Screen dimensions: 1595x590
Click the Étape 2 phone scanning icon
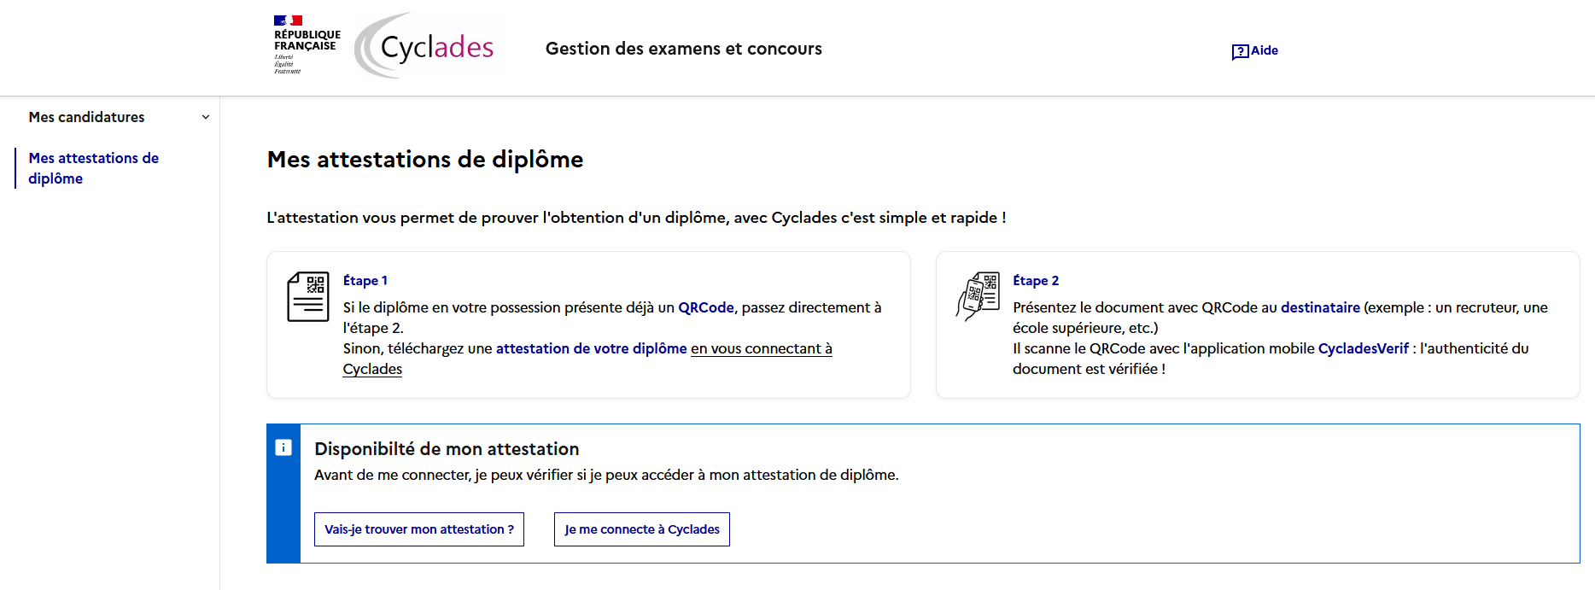[x=978, y=296]
